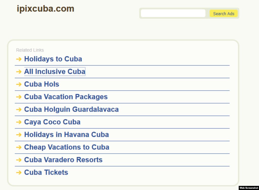Click the ipixcuba.com site title

click(x=46, y=9)
